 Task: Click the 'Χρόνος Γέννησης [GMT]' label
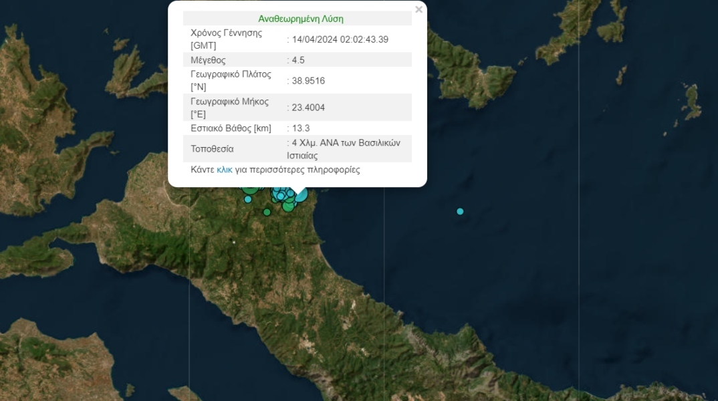(226, 39)
